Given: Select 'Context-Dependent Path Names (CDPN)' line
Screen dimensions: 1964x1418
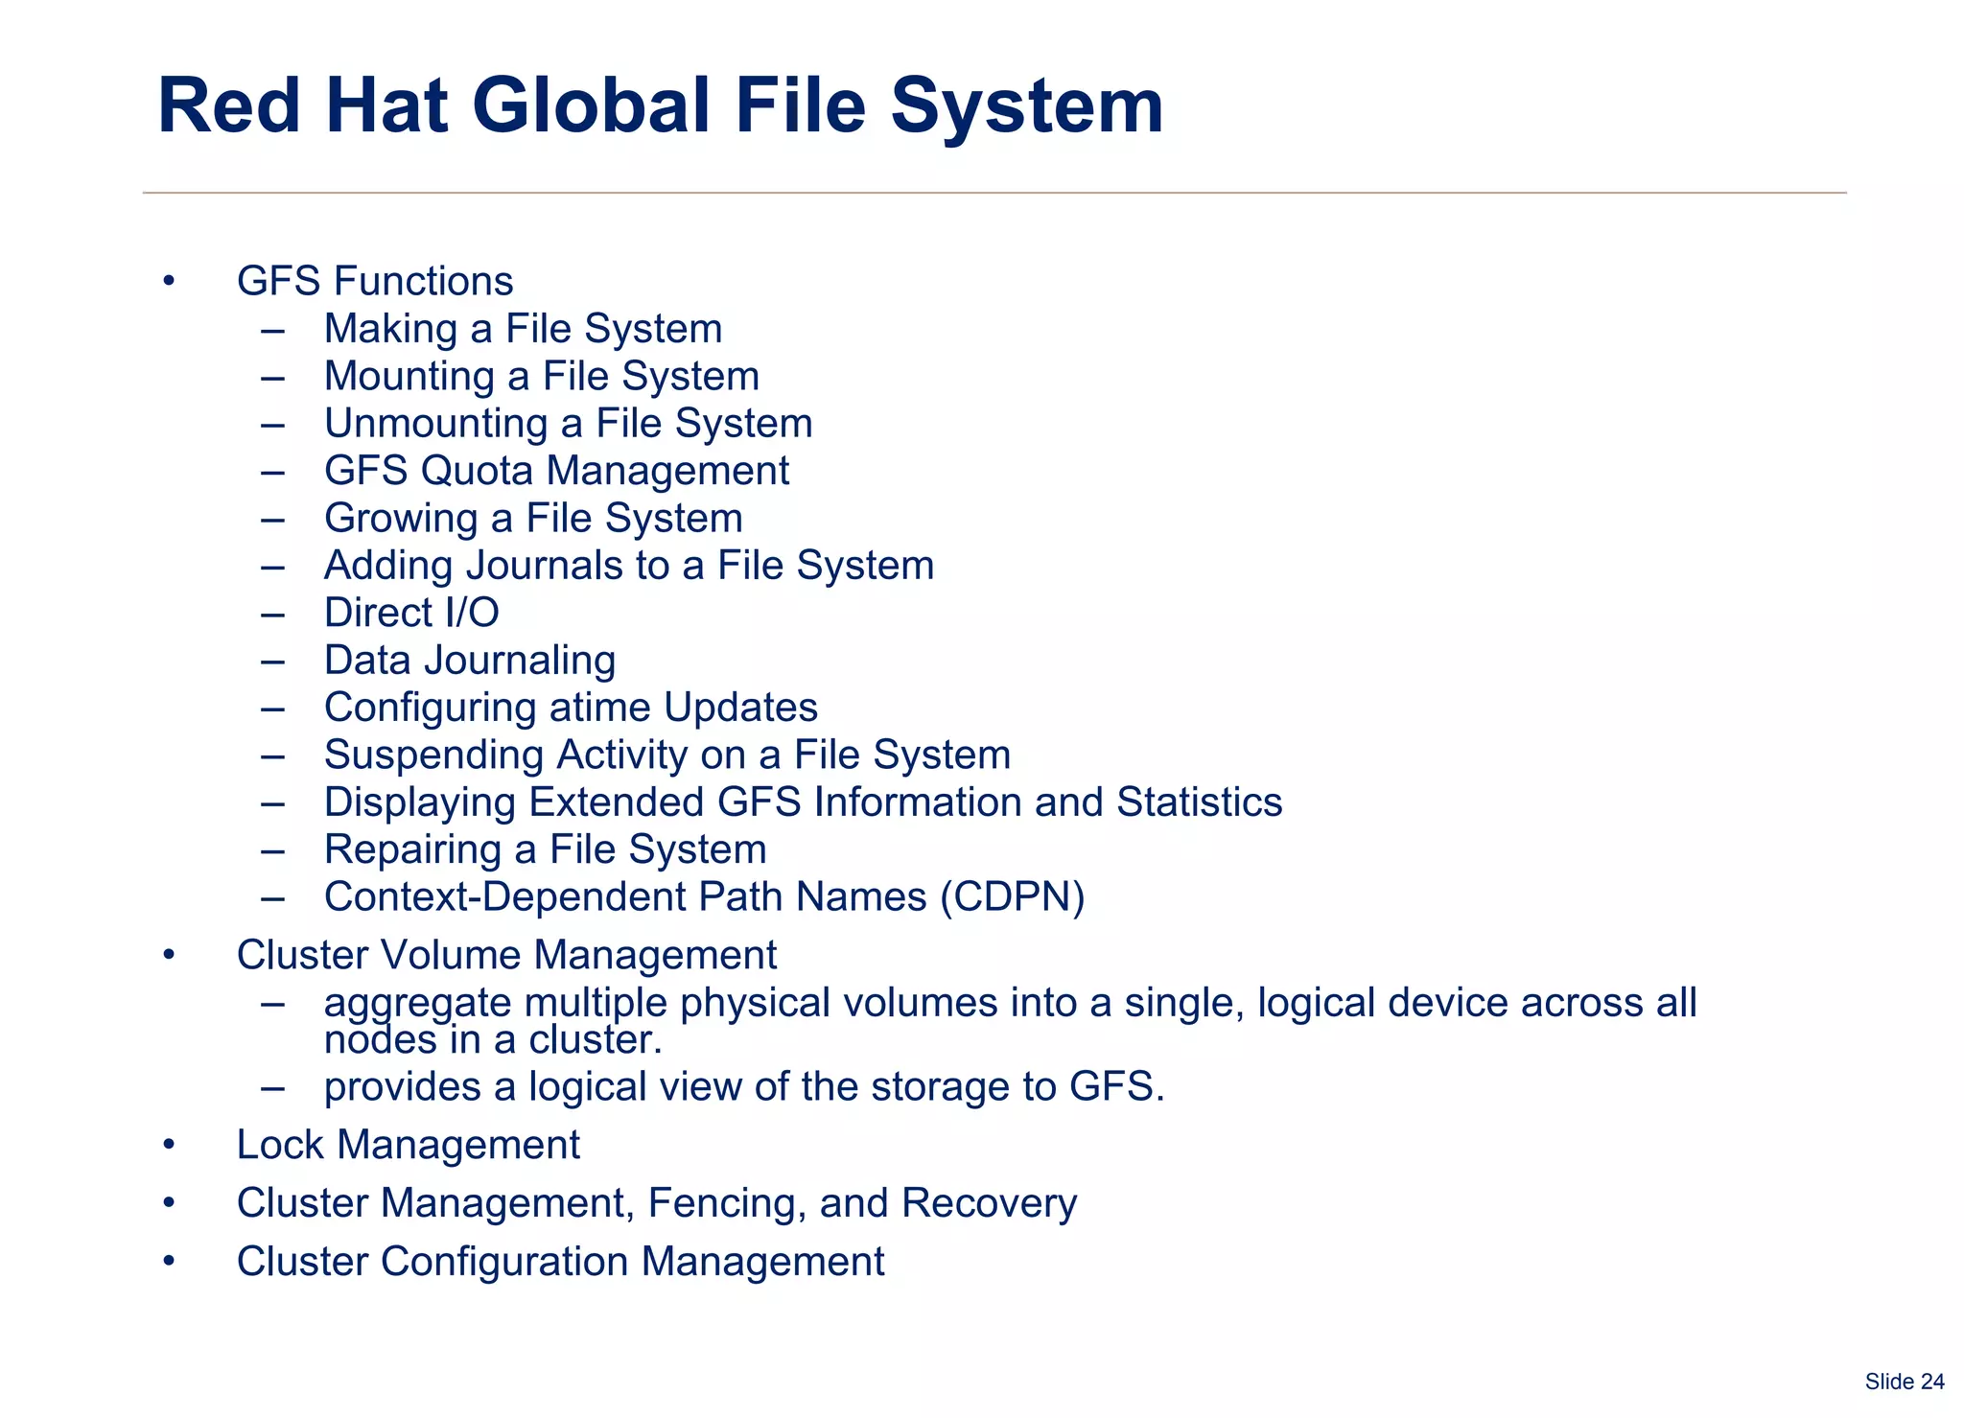Looking at the screenshot, I should pos(704,897).
